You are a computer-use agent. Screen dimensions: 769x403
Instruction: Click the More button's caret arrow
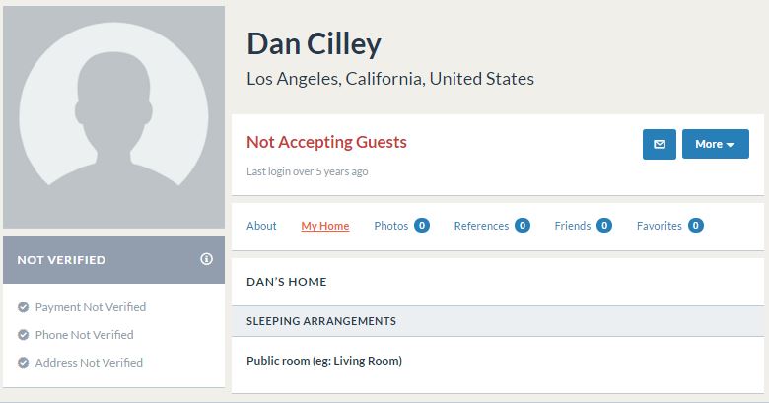731,145
